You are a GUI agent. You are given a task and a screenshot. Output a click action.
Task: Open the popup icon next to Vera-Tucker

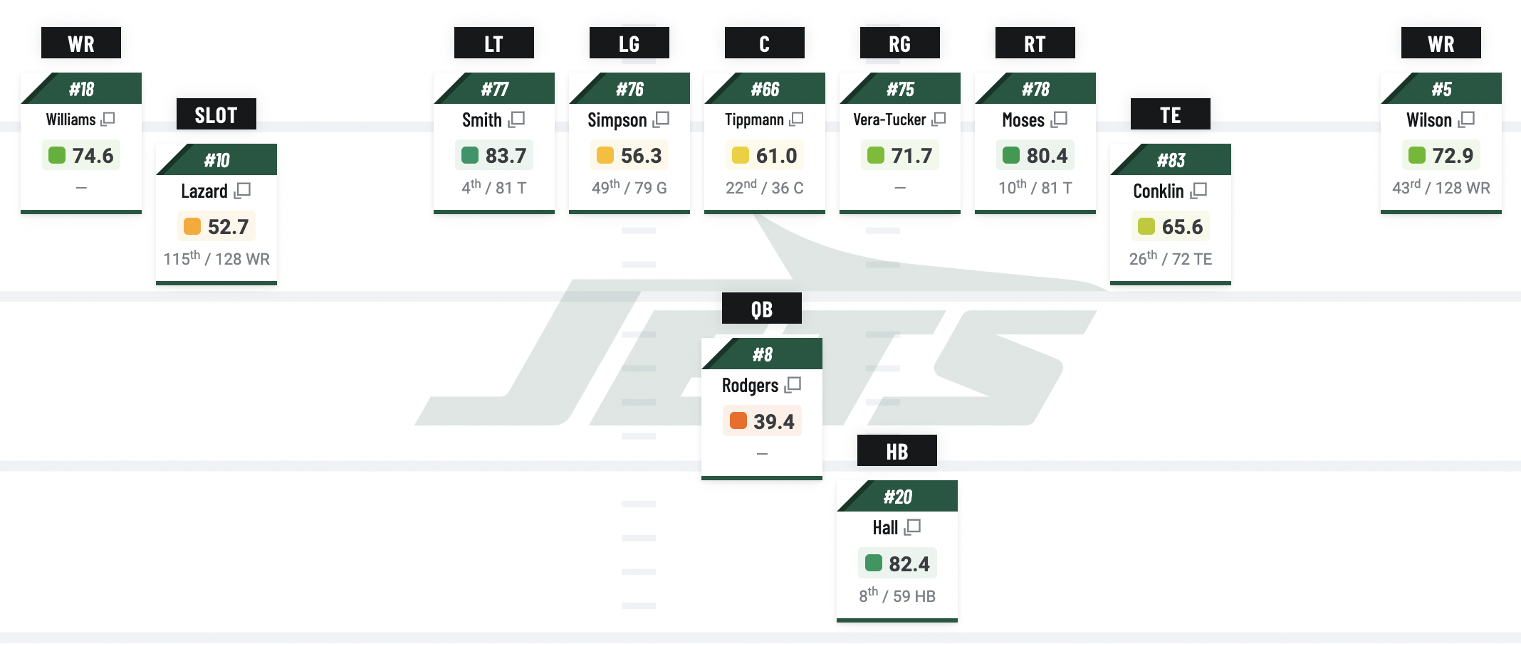pyautogui.click(x=939, y=119)
